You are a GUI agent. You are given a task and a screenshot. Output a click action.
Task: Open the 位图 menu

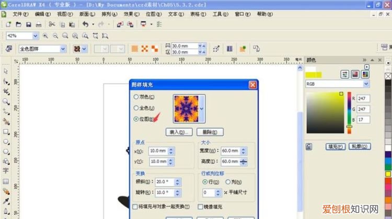pyautogui.click(x=154, y=14)
